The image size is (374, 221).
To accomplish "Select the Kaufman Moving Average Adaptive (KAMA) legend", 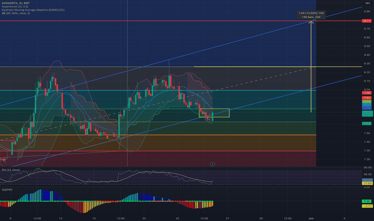I will click(33, 10).
